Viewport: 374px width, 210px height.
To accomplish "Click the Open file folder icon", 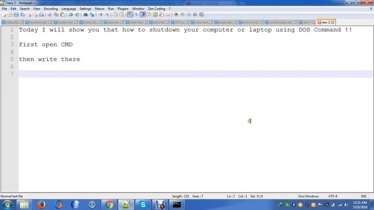I will [10, 15].
